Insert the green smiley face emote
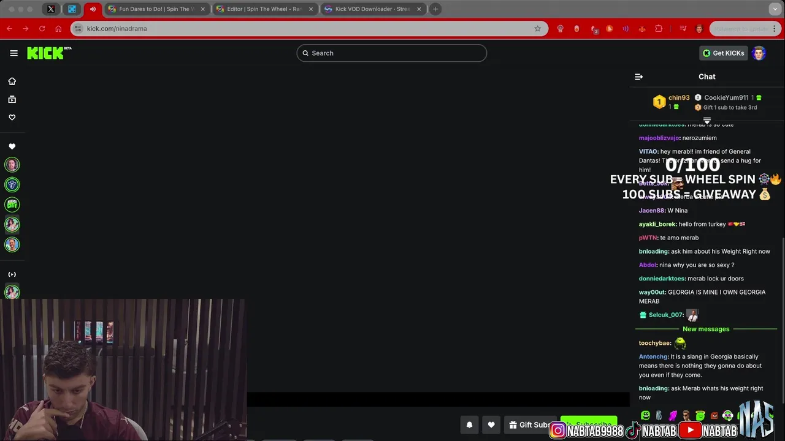The width and height of the screenshot is (785, 441). coord(645,416)
